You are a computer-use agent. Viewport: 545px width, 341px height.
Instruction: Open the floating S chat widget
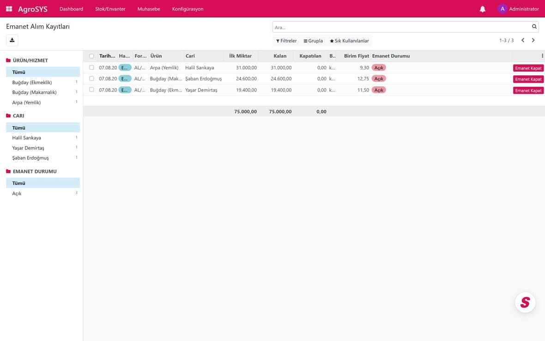coord(525,302)
